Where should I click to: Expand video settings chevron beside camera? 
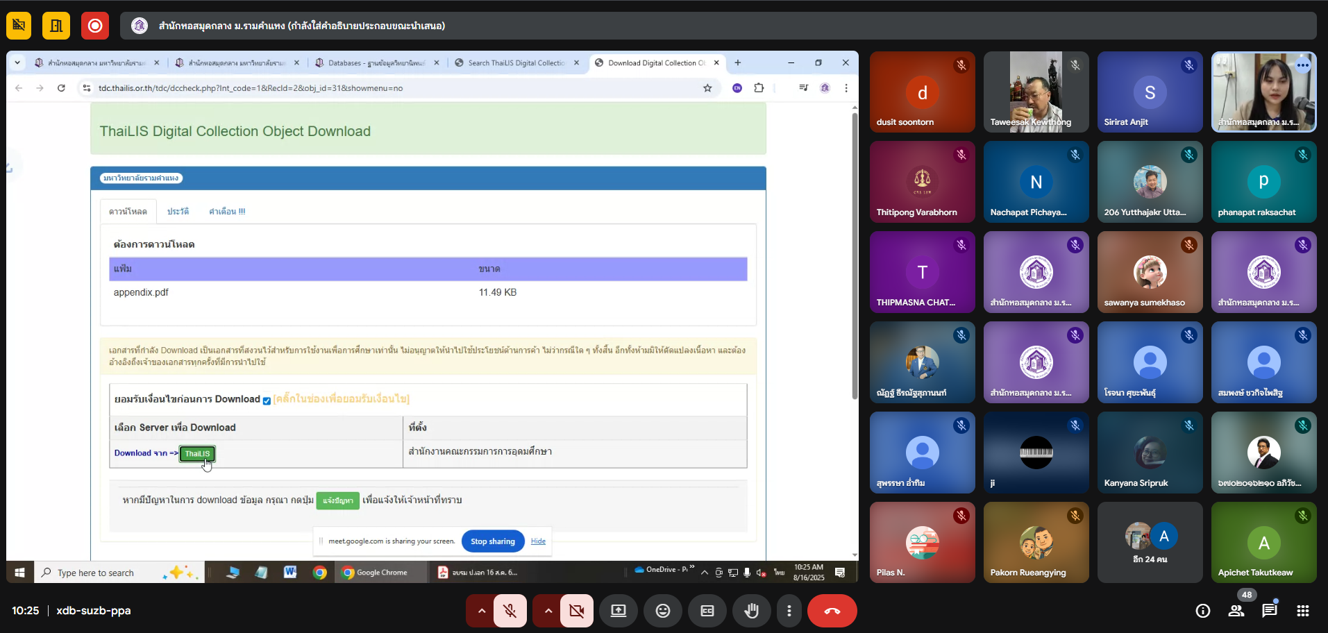pos(548,611)
